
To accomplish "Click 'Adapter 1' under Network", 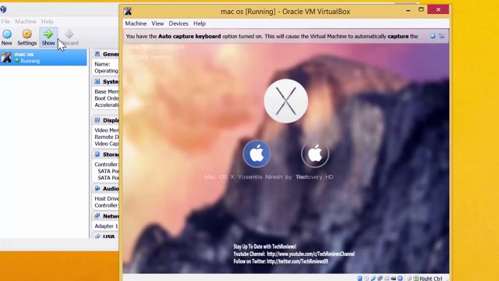I will pyautogui.click(x=106, y=226).
